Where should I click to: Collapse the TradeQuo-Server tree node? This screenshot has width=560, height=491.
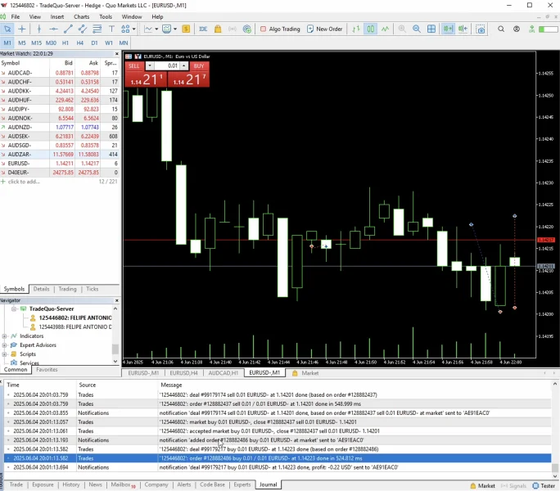click(14, 309)
